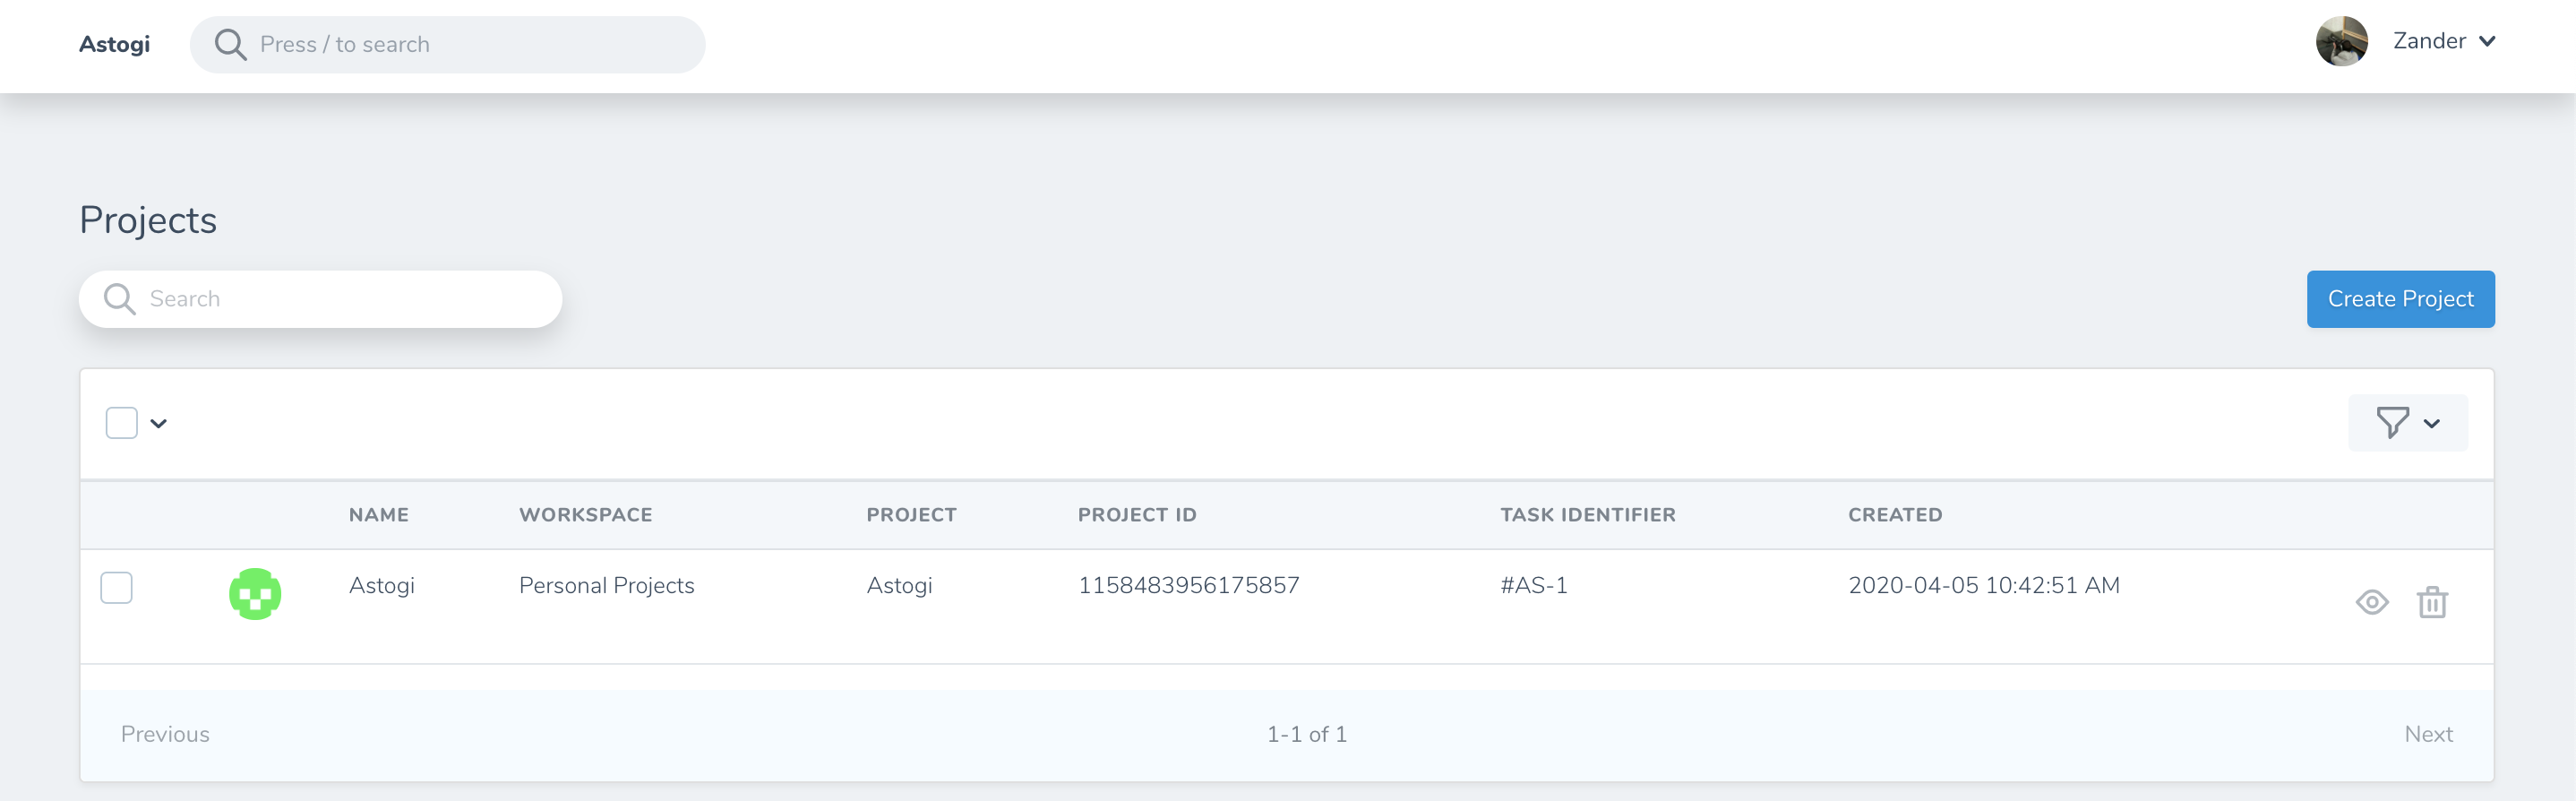Check the Astogi row checkbox
Viewport: 2576px width, 801px height.
point(117,587)
